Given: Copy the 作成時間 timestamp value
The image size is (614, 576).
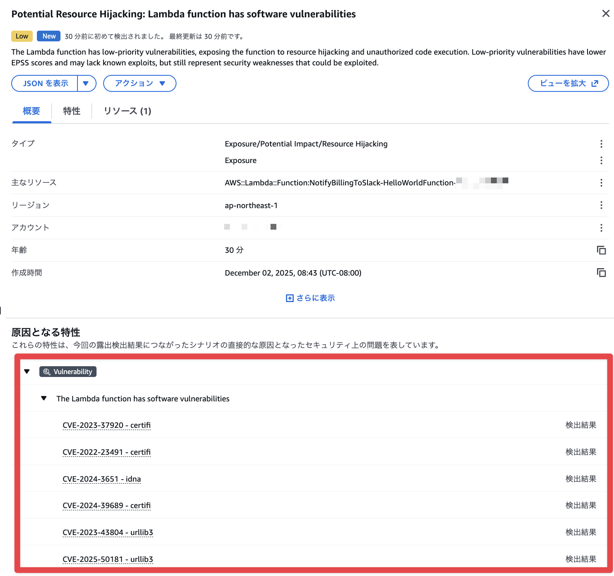Looking at the screenshot, I should pos(601,273).
